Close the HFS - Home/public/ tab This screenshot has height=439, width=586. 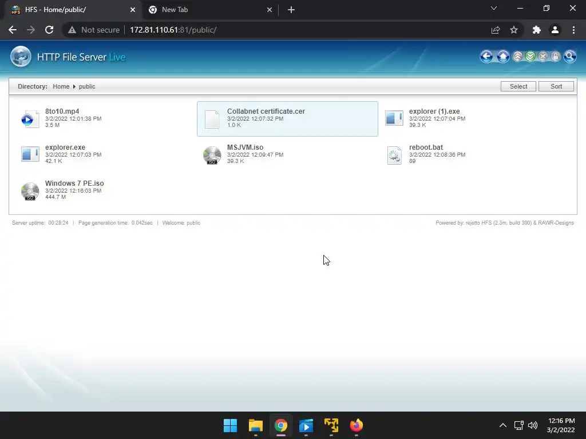(133, 10)
